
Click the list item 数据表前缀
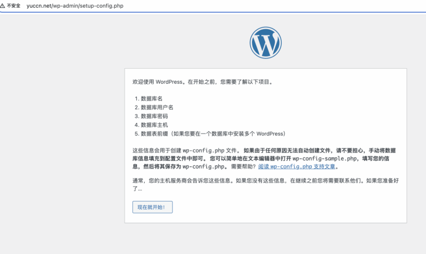213,134
